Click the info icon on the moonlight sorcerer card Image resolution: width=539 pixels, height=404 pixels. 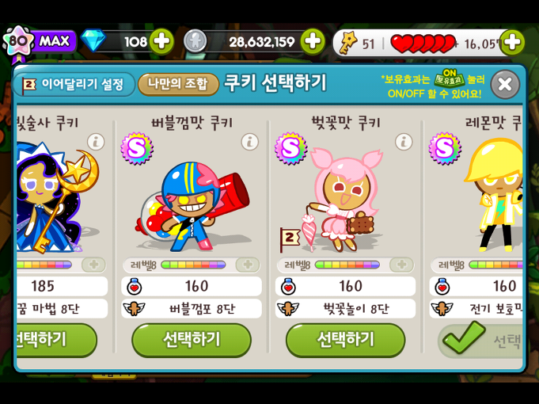96,142
